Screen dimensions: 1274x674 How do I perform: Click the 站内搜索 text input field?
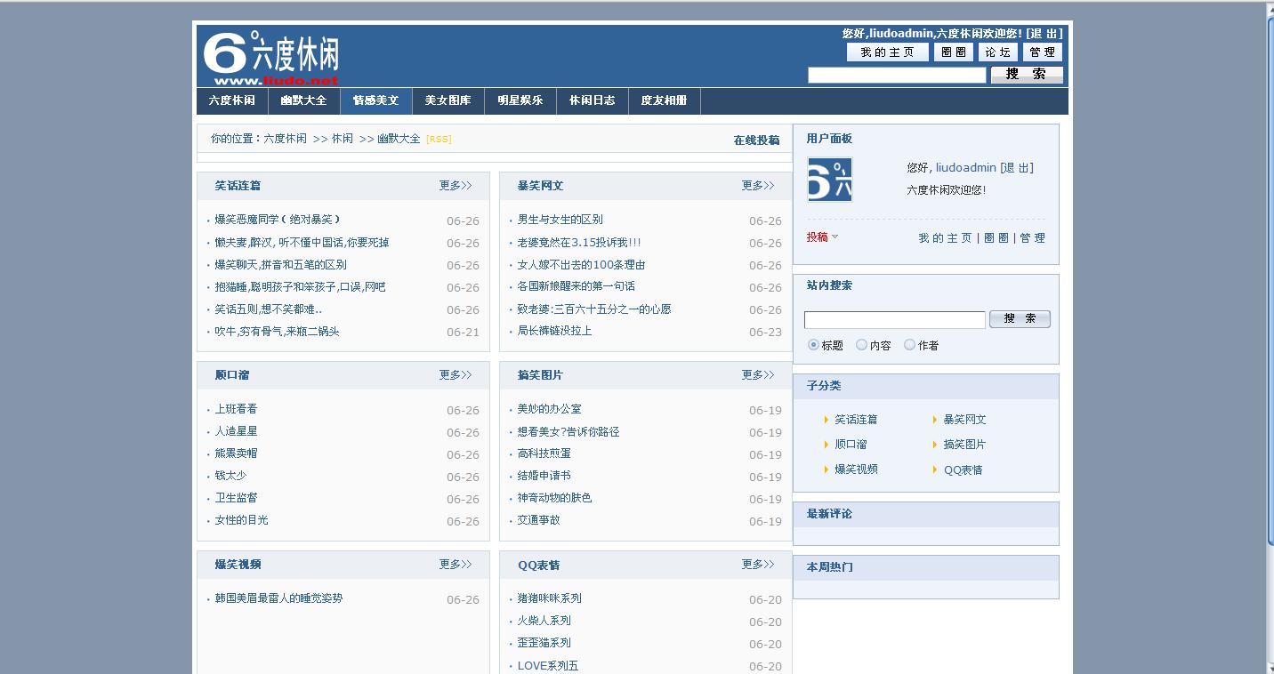[x=894, y=320]
